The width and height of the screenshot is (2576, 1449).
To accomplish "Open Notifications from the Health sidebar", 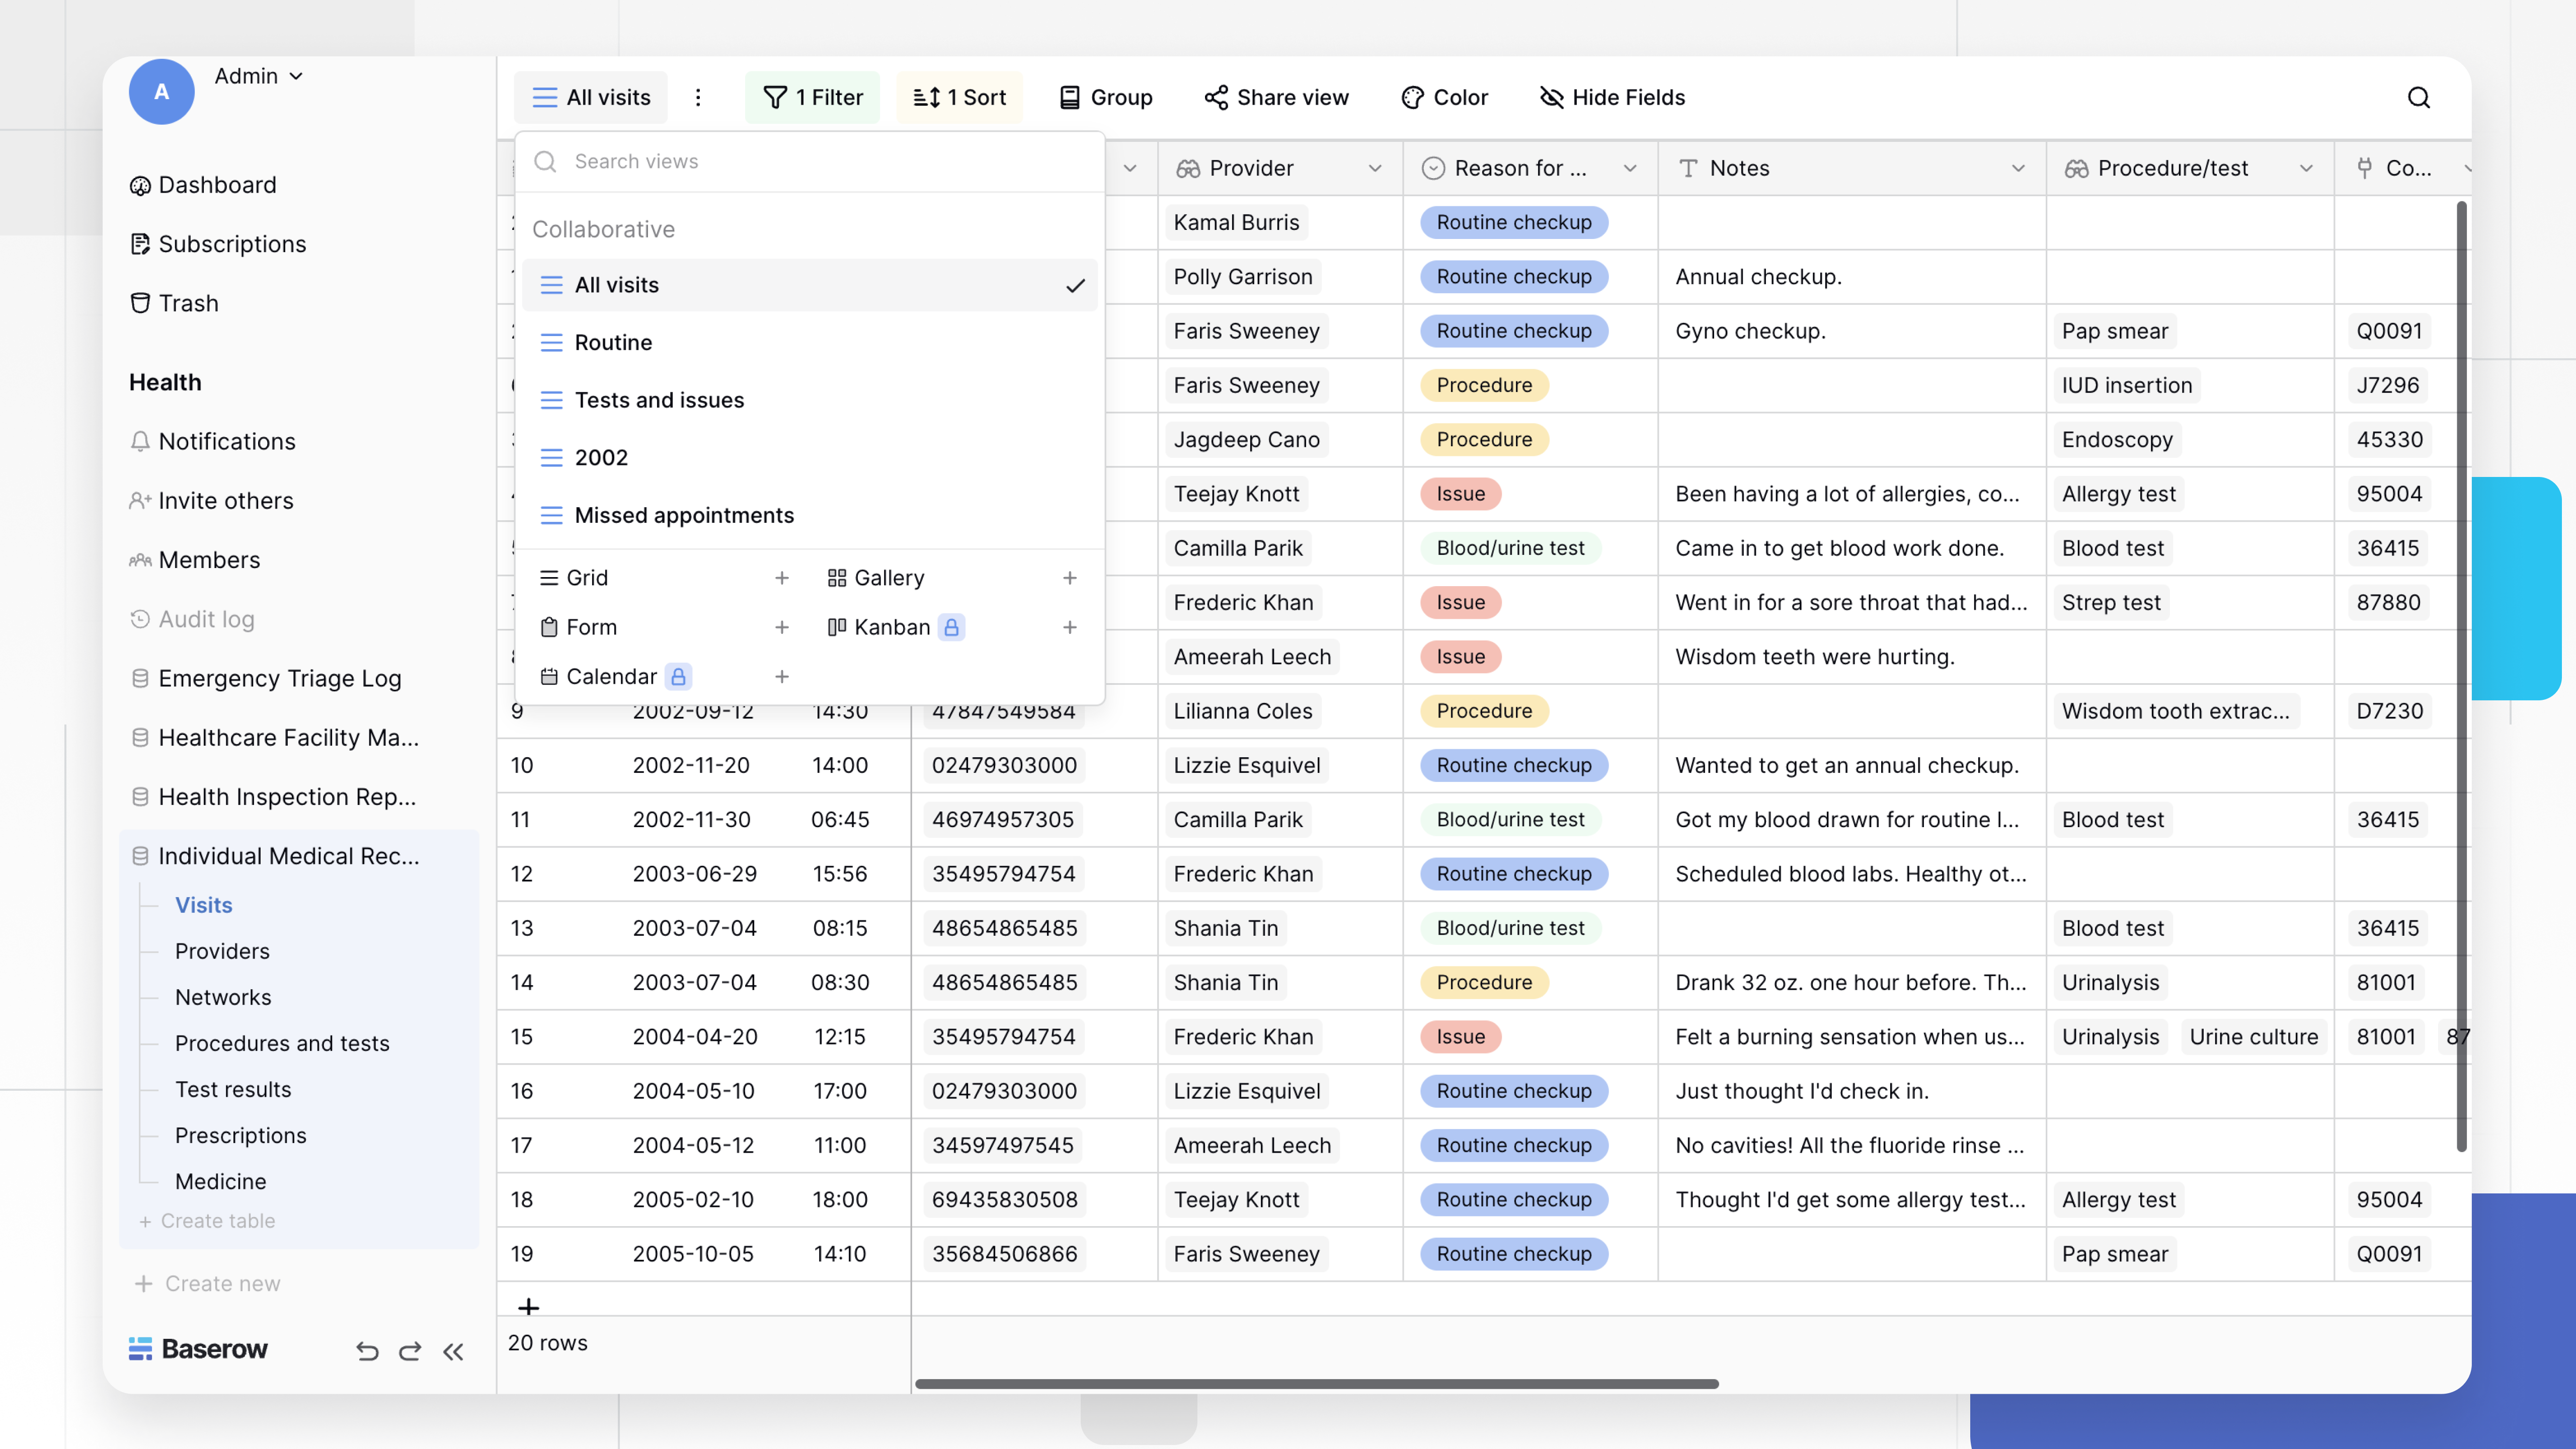I will tap(227, 441).
